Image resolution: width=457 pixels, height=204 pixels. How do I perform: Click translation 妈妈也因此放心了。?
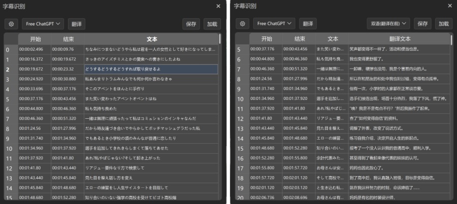pos(400,168)
